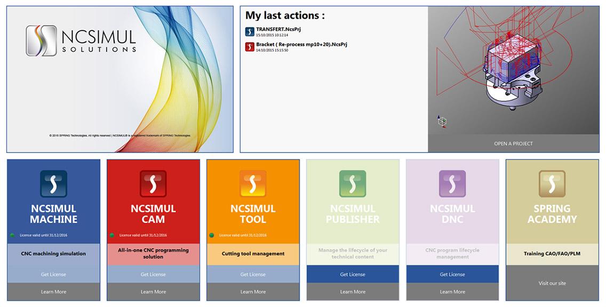Click the 3D machining project preview thumbnail
Screen dimensions: 606x307
point(513,70)
